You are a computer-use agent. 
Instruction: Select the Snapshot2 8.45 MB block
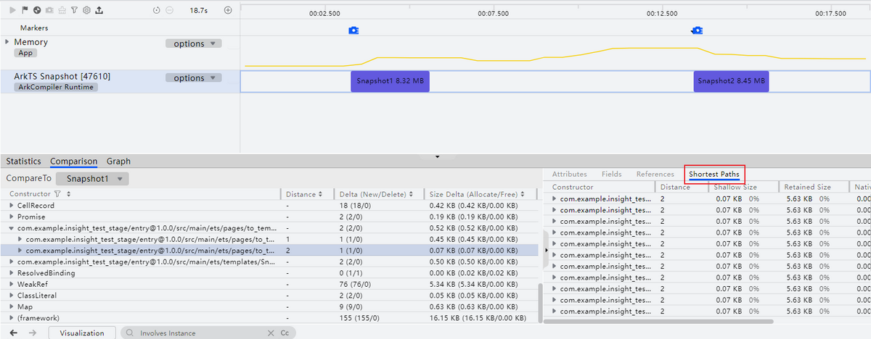[731, 81]
